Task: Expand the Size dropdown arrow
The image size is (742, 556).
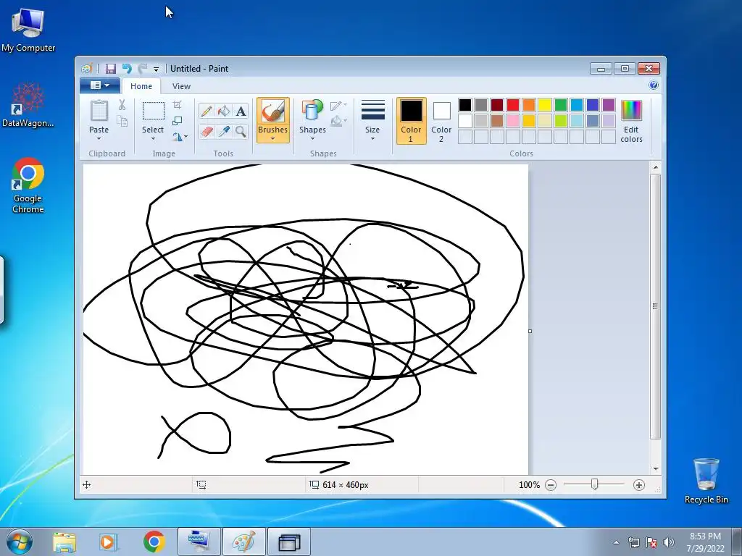Action: [373, 138]
